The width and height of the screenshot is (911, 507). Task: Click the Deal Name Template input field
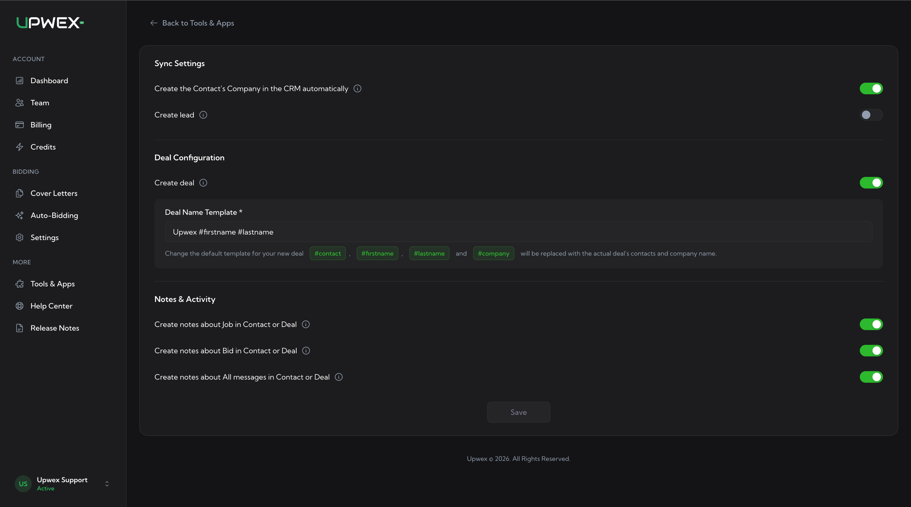(x=518, y=232)
